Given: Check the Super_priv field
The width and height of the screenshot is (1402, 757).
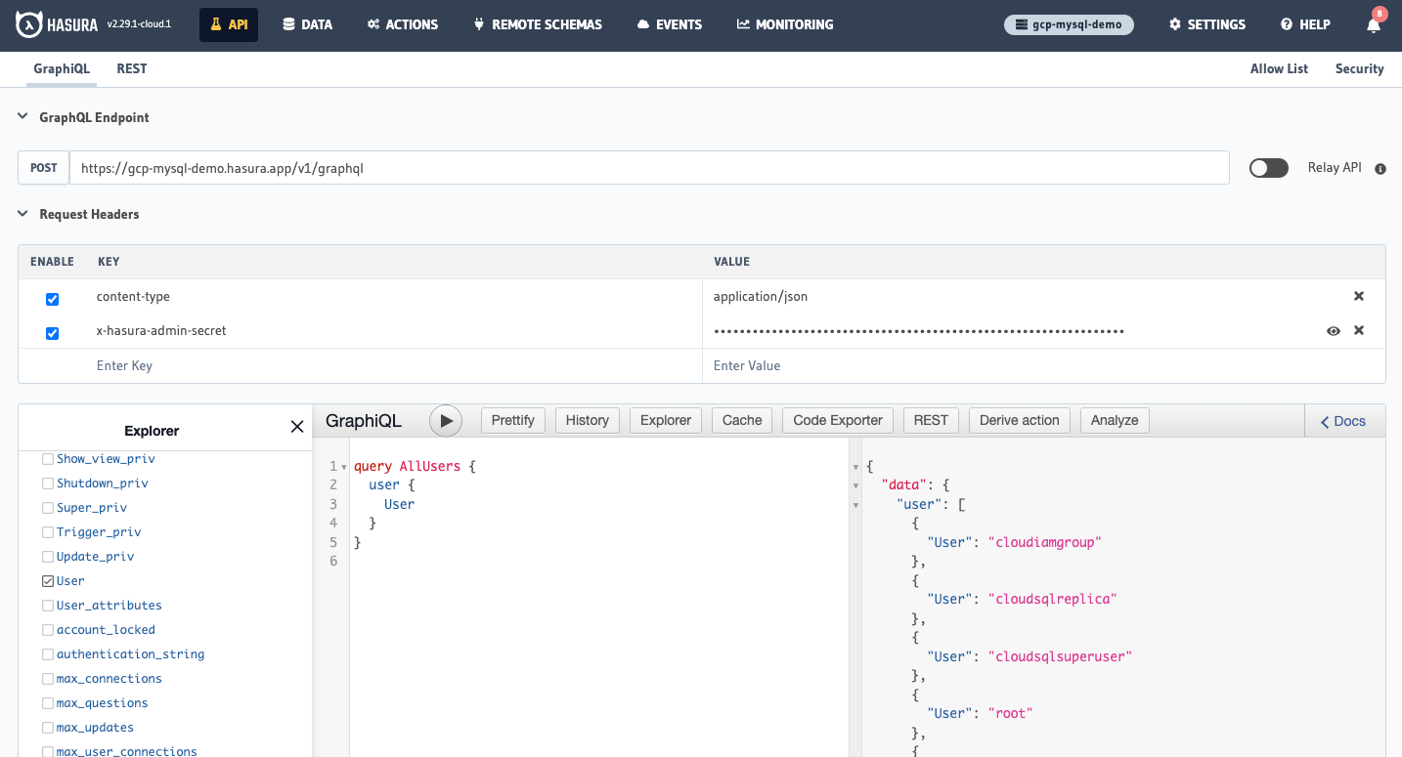Looking at the screenshot, I should click(48, 507).
